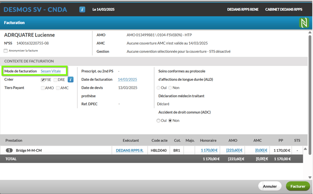Click scroll down arrow at bottom right
Screen dimensions: 313x194
coord(310,178)
